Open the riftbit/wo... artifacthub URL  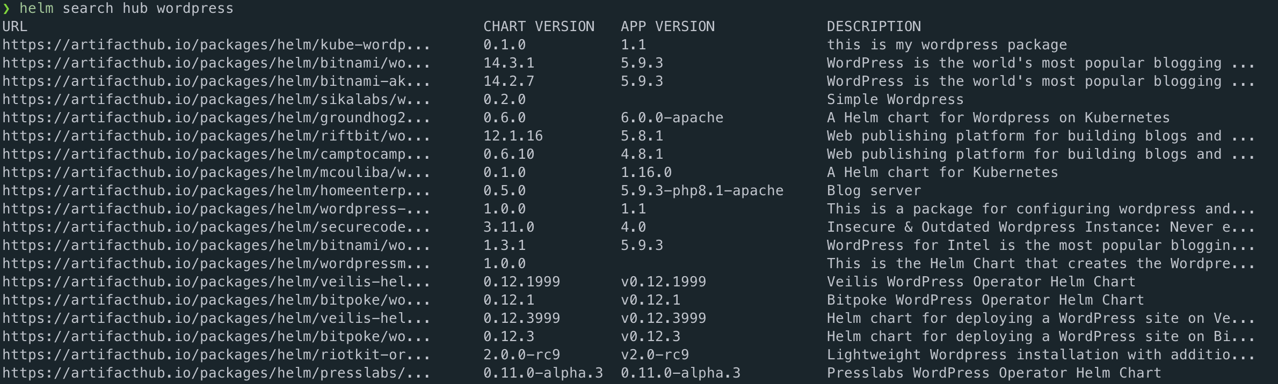(x=216, y=136)
